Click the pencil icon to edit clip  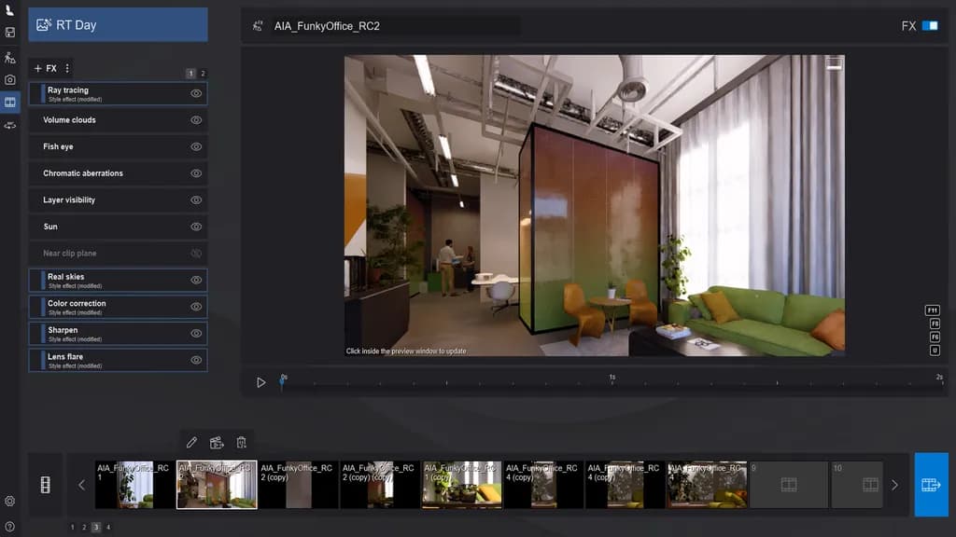191,443
